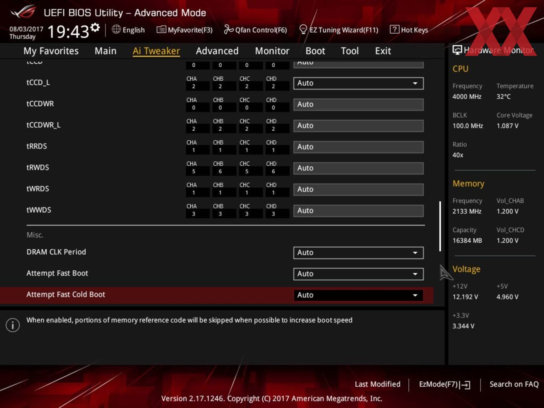
Task: Open MyFavorite(F3) list icon
Action: [x=161, y=30]
